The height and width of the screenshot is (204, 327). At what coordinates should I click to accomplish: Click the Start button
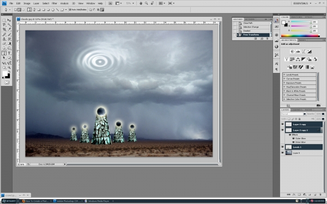click(x=9, y=201)
